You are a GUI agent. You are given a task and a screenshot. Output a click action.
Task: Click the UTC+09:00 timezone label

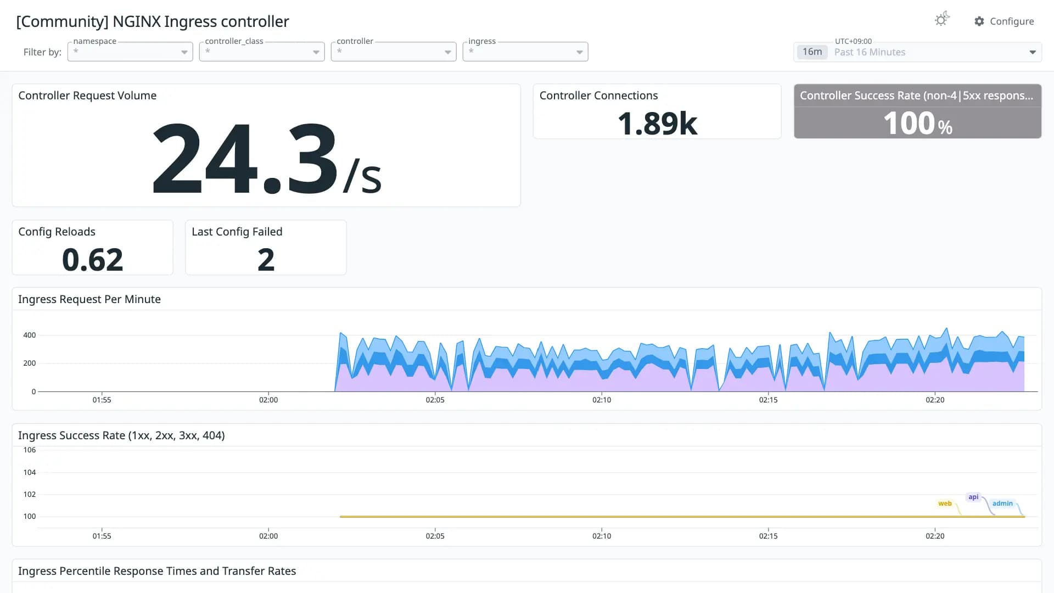(853, 41)
